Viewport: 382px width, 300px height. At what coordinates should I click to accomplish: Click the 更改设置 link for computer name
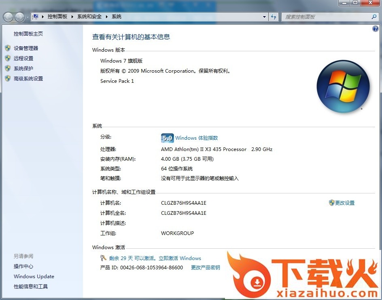[344, 203]
